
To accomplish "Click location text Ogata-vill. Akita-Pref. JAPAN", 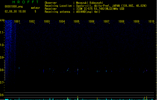I will coord(98,6).
